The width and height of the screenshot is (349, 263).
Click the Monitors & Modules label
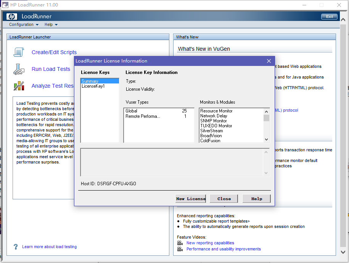click(217, 102)
